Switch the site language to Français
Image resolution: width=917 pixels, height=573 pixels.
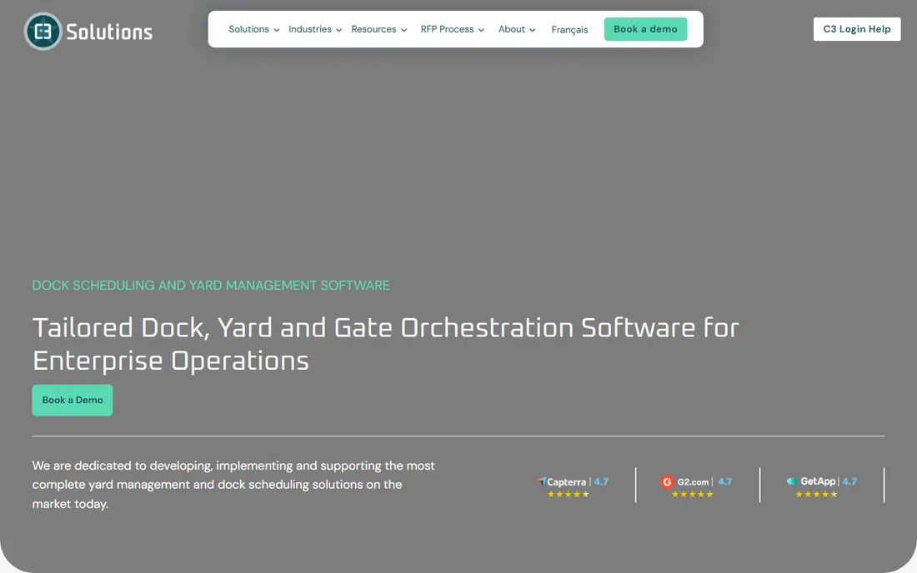click(569, 30)
